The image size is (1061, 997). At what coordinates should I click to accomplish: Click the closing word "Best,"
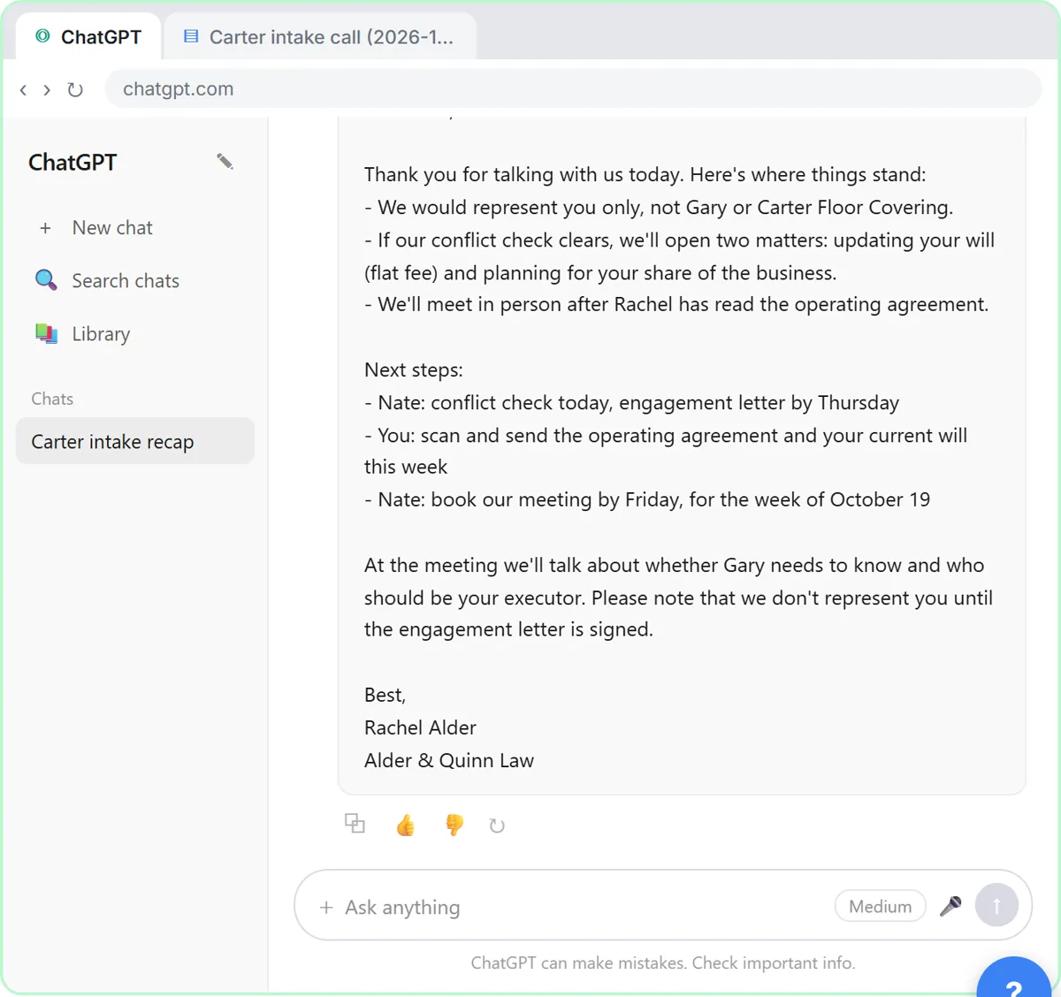(385, 696)
